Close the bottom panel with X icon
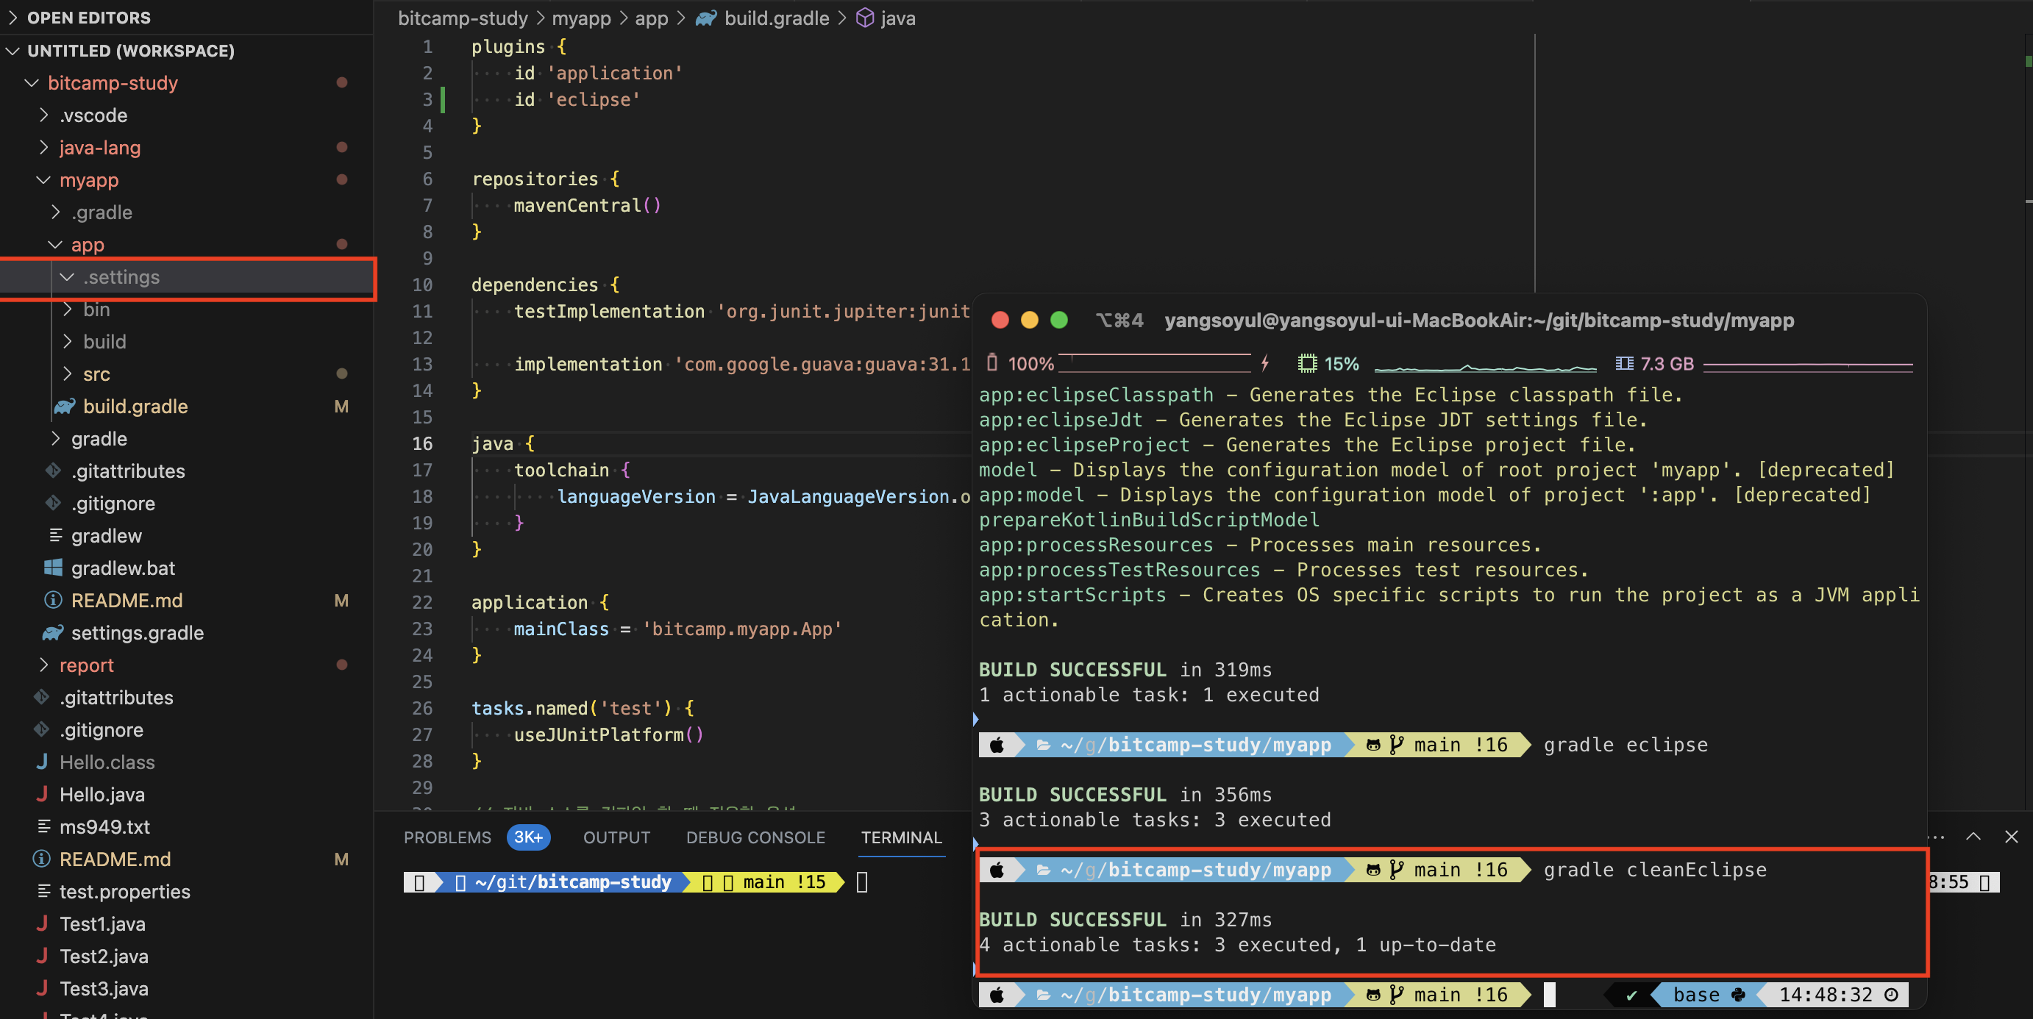The width and height of the screenshot is (2033, 1019). (x=2011, y=837)
